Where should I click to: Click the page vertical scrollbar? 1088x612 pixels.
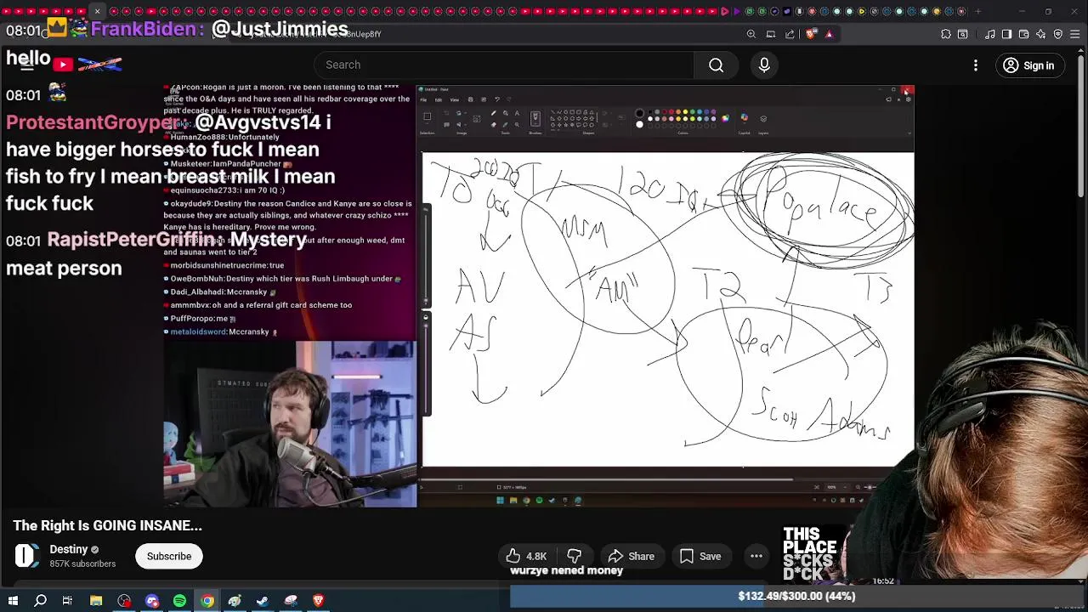click(x=1082, y=127)
